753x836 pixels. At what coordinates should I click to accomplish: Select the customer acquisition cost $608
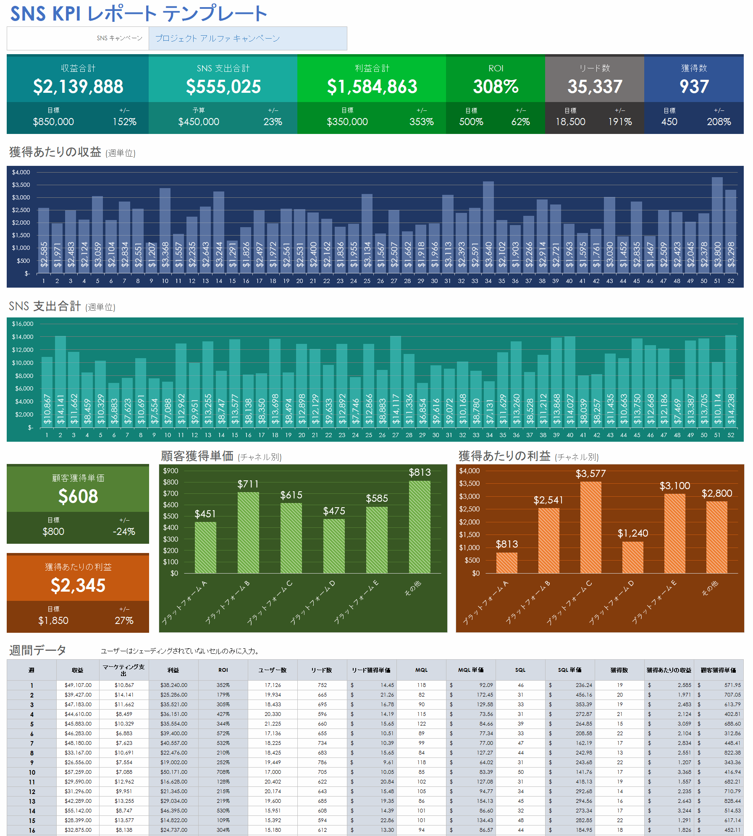click(x=78, y=496)
